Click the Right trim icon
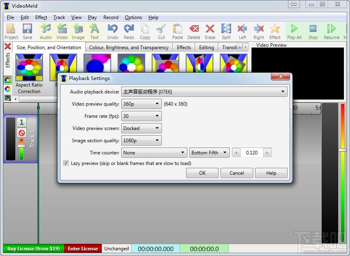This screenshot has width=350, height=256. (259, 31)
